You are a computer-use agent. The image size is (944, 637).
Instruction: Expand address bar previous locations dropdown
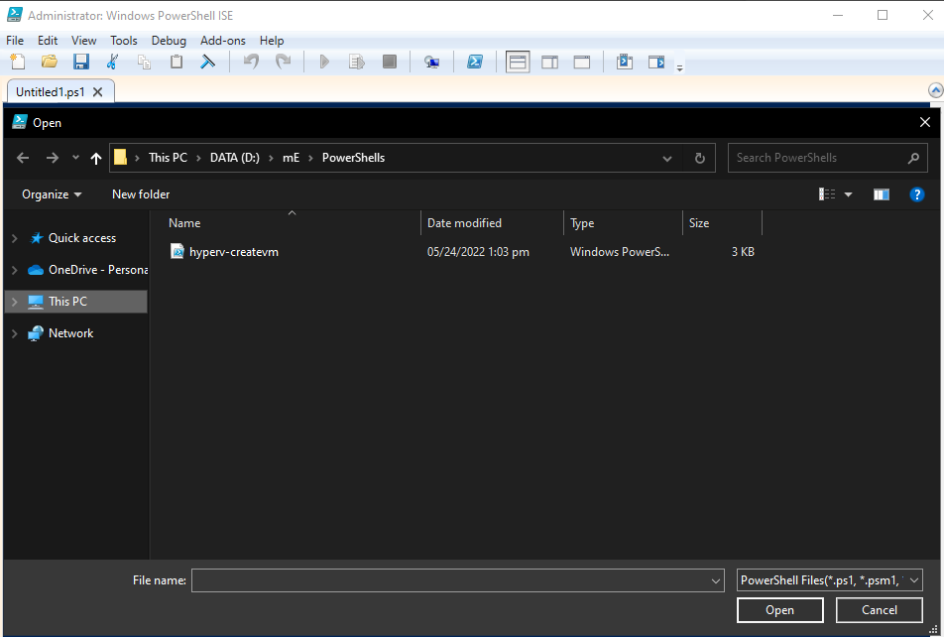667,159
